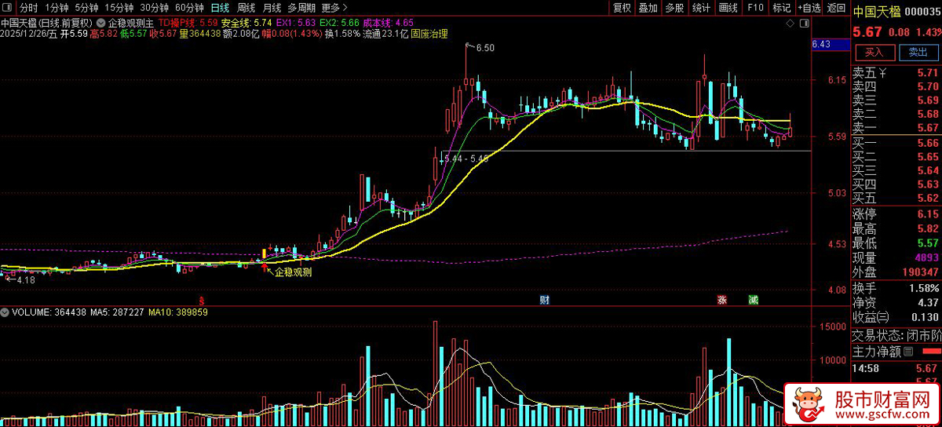Click the 叠加 overlay toolbar button
The width and height of the screenshot is (942, 427).
[648, 8]
